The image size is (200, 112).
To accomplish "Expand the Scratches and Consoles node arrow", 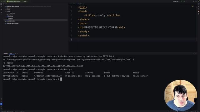I will pos(4,24).
